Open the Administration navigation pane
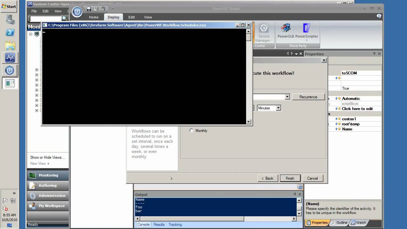Viewport: 407px width, 229px height. pyautogui.click(x=48, y=196)
